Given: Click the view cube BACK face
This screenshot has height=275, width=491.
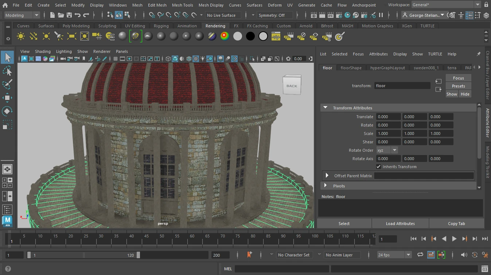Looking at the screenshot, I should pos(292,86).
